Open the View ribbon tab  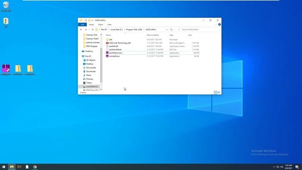[109, 25]
